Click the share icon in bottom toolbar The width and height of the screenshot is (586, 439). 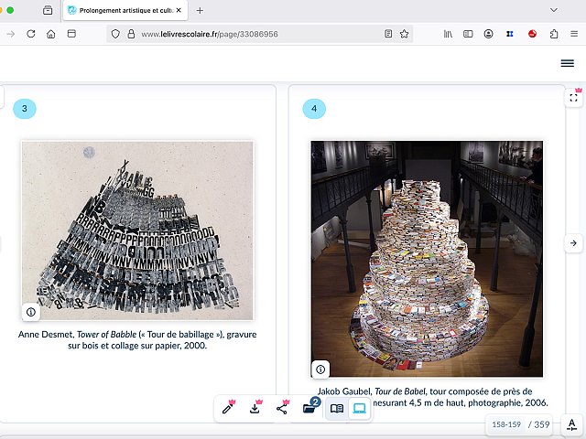point(282,409)
